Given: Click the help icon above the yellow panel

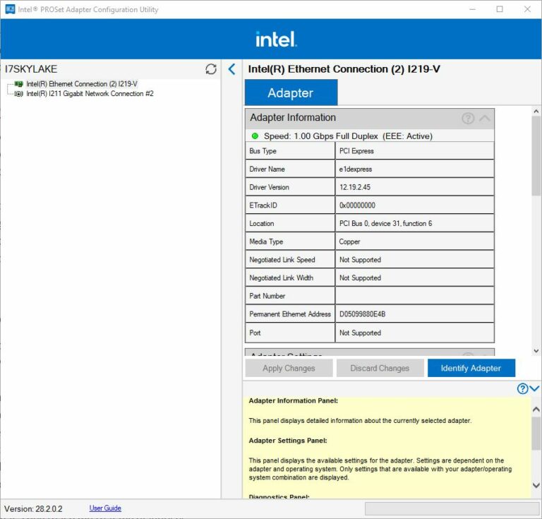Looking at the screenshot, I should click(522, 388).
